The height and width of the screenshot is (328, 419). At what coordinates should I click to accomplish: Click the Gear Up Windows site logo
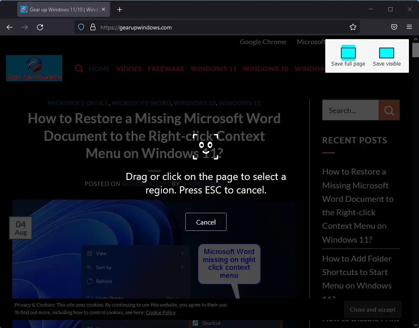click(34, 68)
